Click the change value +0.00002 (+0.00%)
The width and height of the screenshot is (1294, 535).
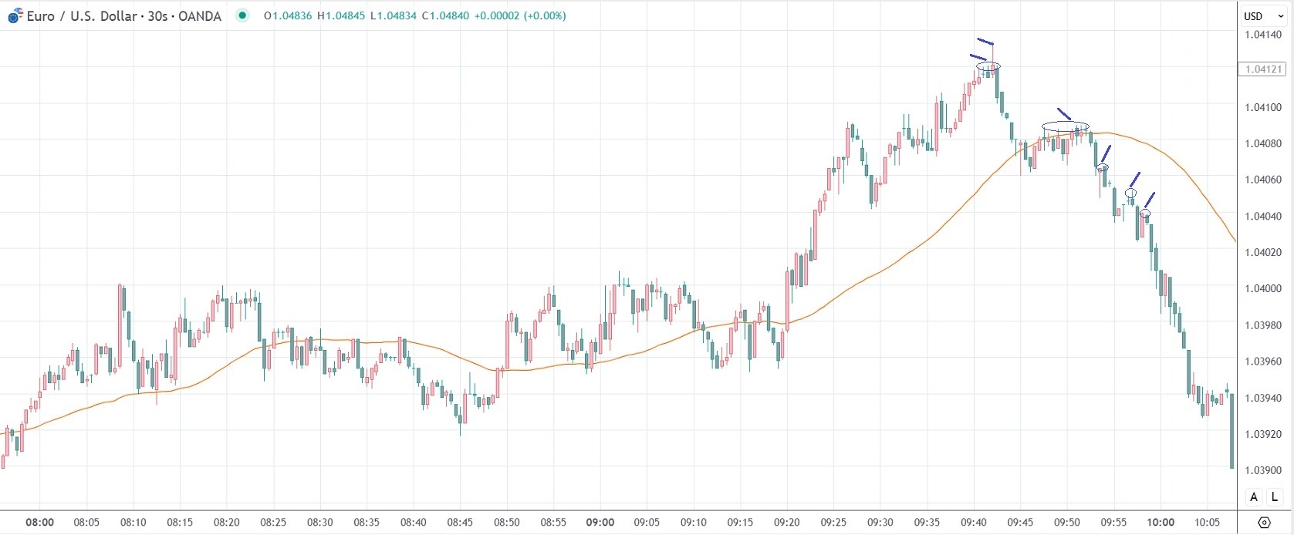tap(520, 15)
